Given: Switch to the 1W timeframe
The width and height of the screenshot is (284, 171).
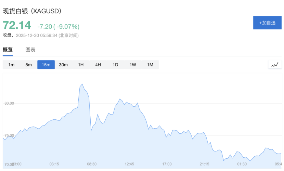Looking at the screenshot, I should click(133, 65).
